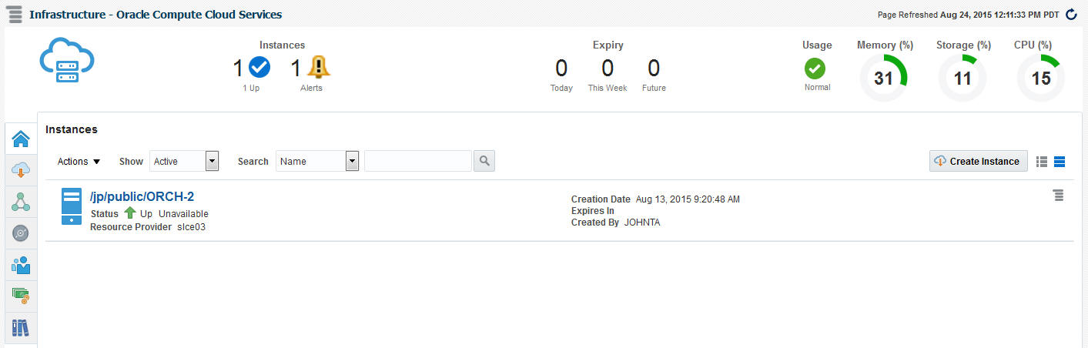Click the expiry This Week count

pos(608,69)
